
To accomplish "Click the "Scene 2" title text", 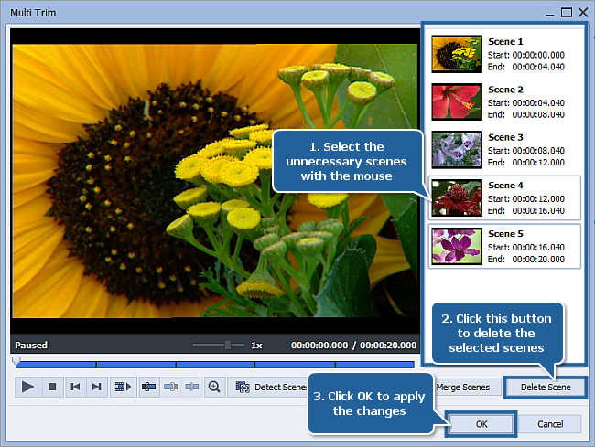I will [x=505, y=90].
